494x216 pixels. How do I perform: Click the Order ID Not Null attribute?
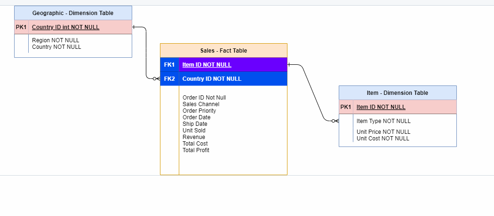[204, 98]
